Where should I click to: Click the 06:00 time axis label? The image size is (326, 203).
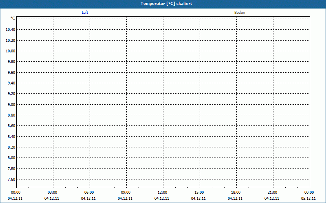[x=89, y=192]
